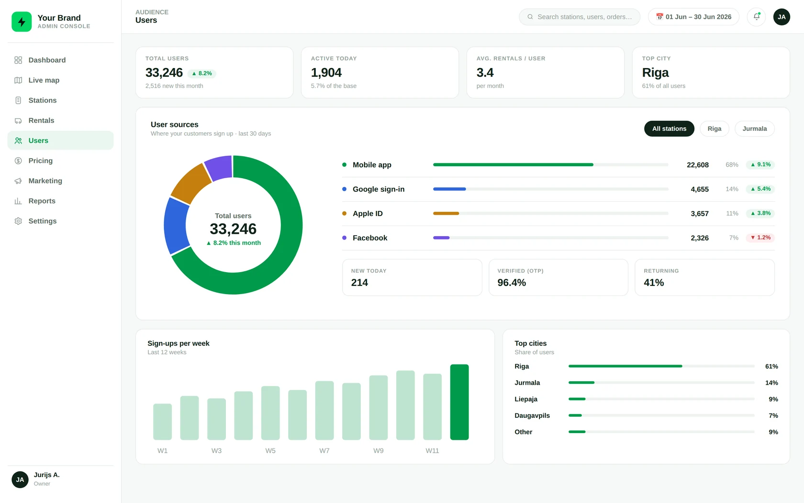804x503 pixels.
Task: Click JA avatar beside Jurijs A.
Action: click(x=20, y=480)
